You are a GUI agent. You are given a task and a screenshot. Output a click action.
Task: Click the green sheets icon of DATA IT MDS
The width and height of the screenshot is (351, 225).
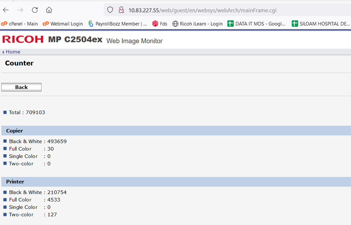click(x=230, y=24)
